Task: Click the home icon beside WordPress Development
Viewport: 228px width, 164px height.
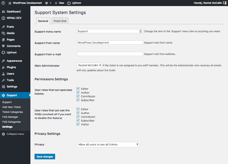Action: 10,3
